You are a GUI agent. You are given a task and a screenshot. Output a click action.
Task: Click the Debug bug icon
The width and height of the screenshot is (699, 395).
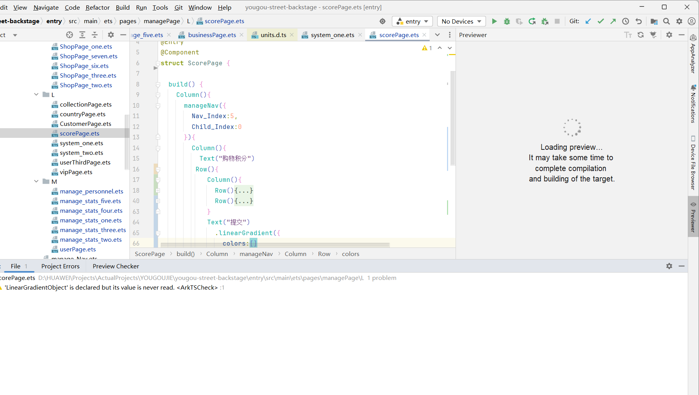(x=507, y=21)
